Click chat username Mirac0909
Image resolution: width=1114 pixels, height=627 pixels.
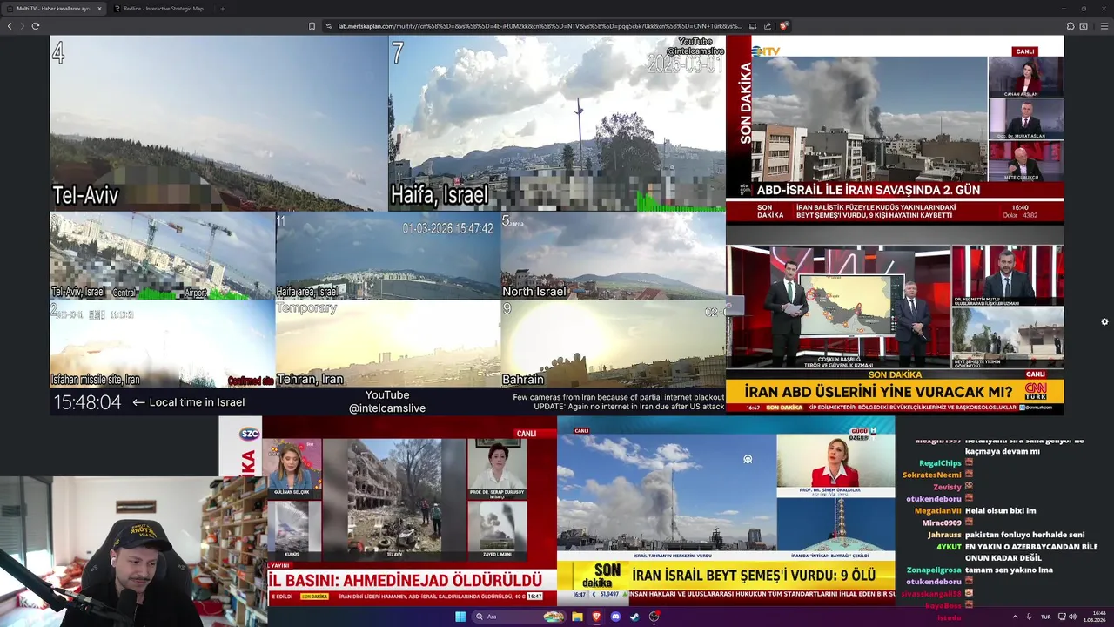pos(942,522)
